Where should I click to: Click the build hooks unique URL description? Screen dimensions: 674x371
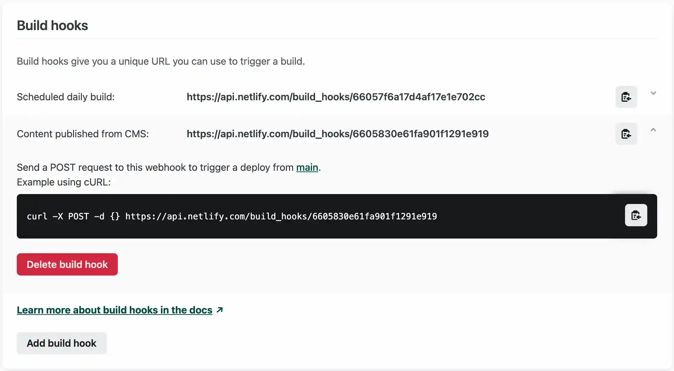pyautogui.click(x=161, y=61)
